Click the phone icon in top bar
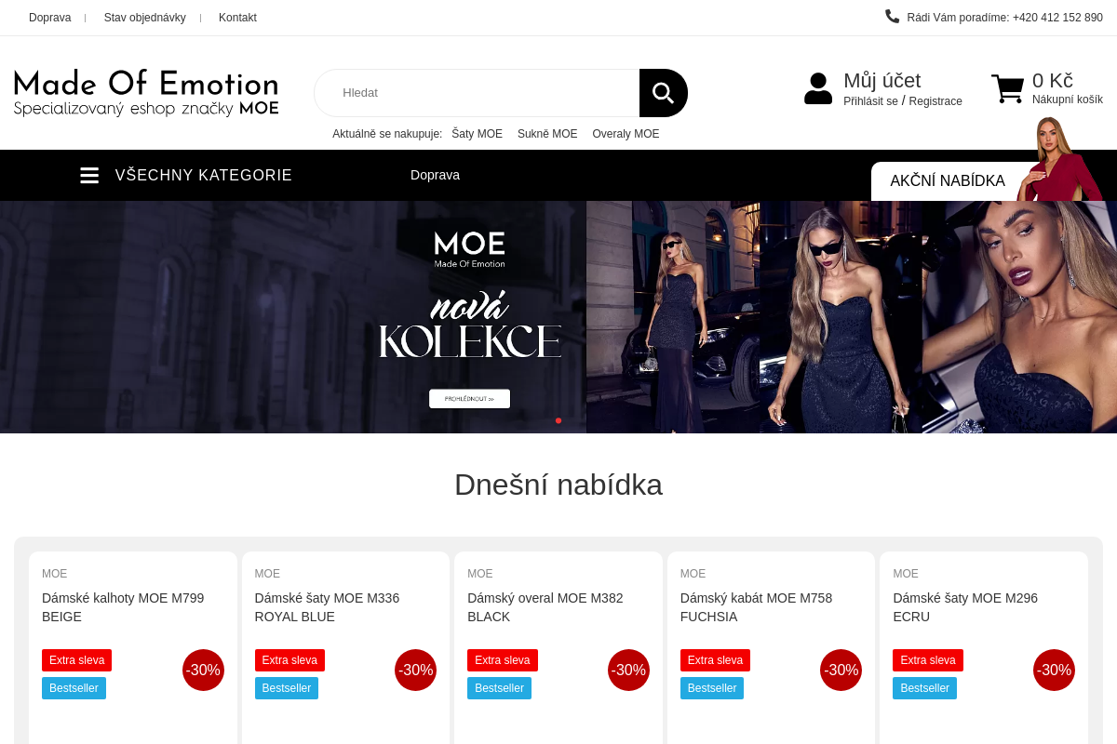The image size is (1117, 744). (892, 16)
